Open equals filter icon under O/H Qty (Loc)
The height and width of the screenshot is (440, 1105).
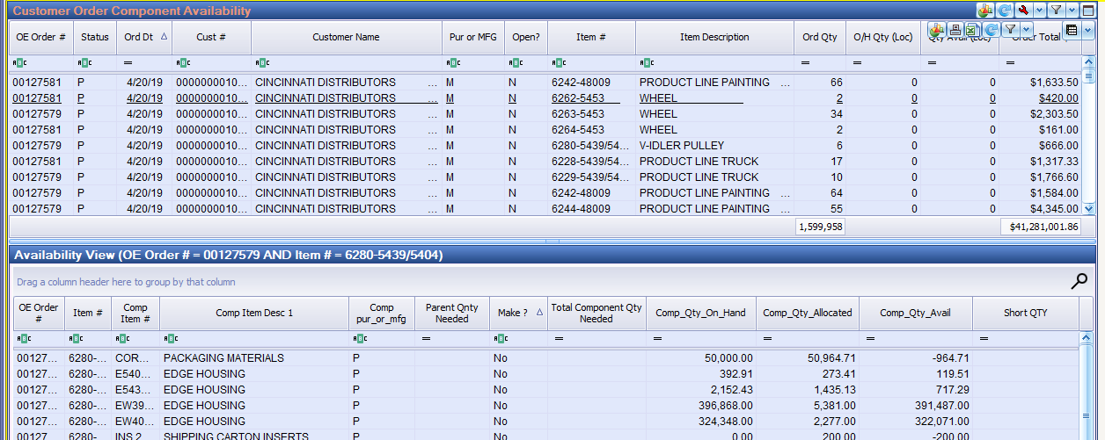(x=857, y=63)
